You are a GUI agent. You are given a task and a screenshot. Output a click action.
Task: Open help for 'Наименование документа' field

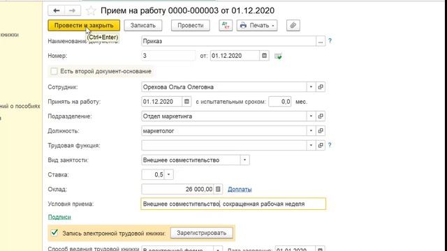coord(330,41)
